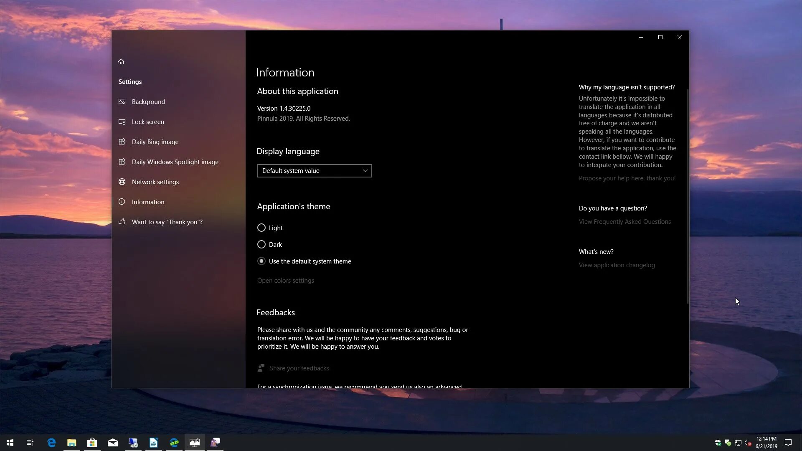Click View application changelog link
This screenshot has width=802, height=451.
(x=617, y=265)
